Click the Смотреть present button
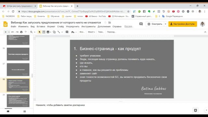The width and height of the screenshot is (208, 117). tap(155, 24)
